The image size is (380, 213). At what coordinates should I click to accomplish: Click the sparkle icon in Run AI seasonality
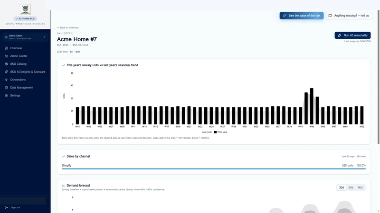[x=340, y=35]
